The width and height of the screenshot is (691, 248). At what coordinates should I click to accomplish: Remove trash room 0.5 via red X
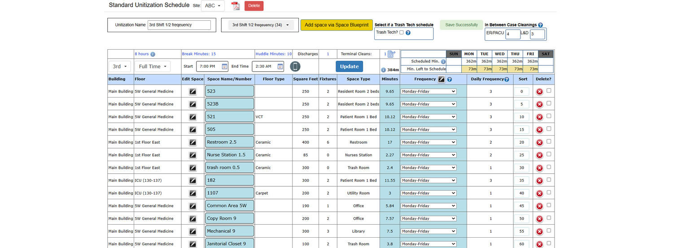[x=539, y=168]
